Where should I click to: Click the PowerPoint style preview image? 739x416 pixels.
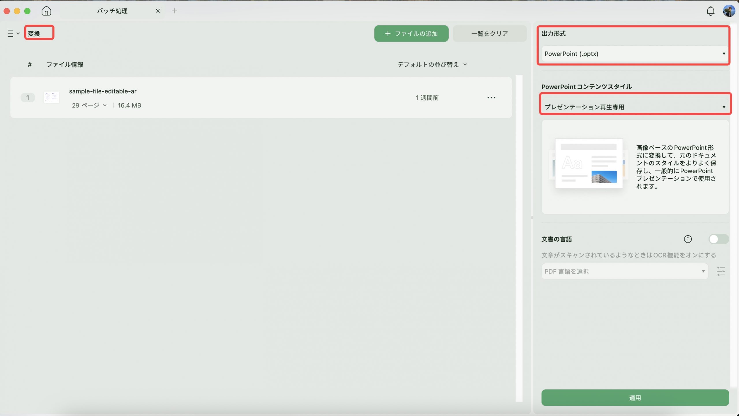tap(589, 163)
